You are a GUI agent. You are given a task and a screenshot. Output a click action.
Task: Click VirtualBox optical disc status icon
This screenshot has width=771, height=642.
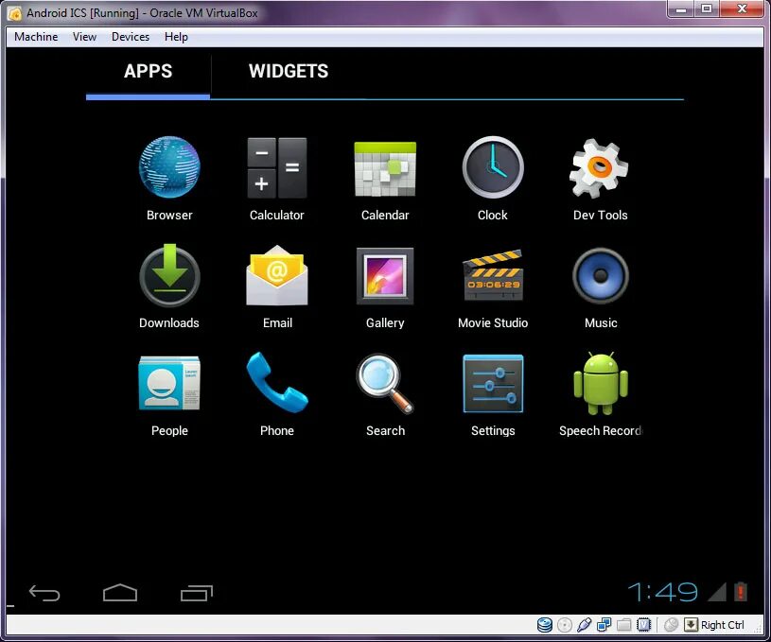pyautogui.click(x=565, y=625)
